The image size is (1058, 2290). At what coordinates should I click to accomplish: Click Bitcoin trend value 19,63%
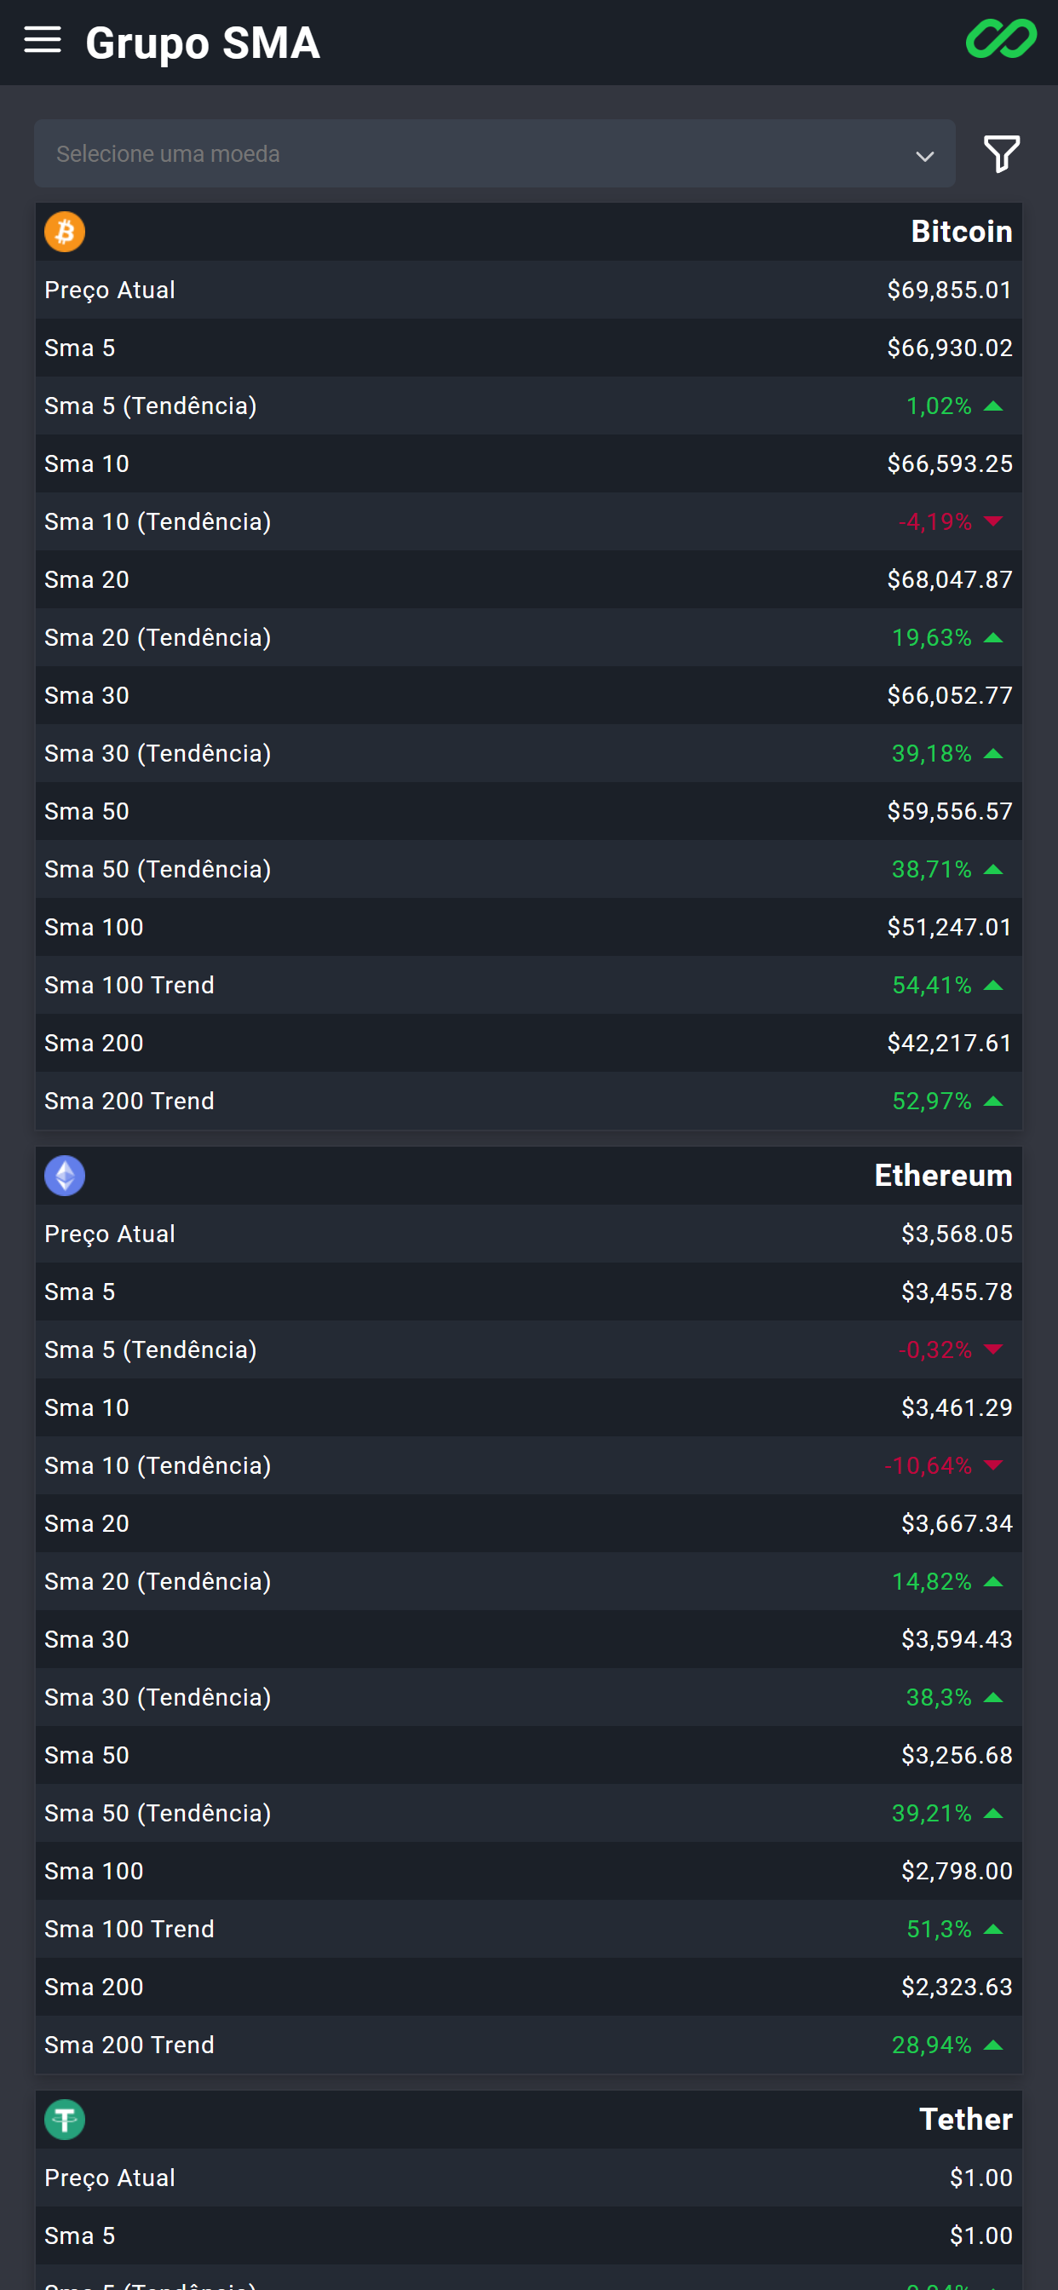[931, 638]
